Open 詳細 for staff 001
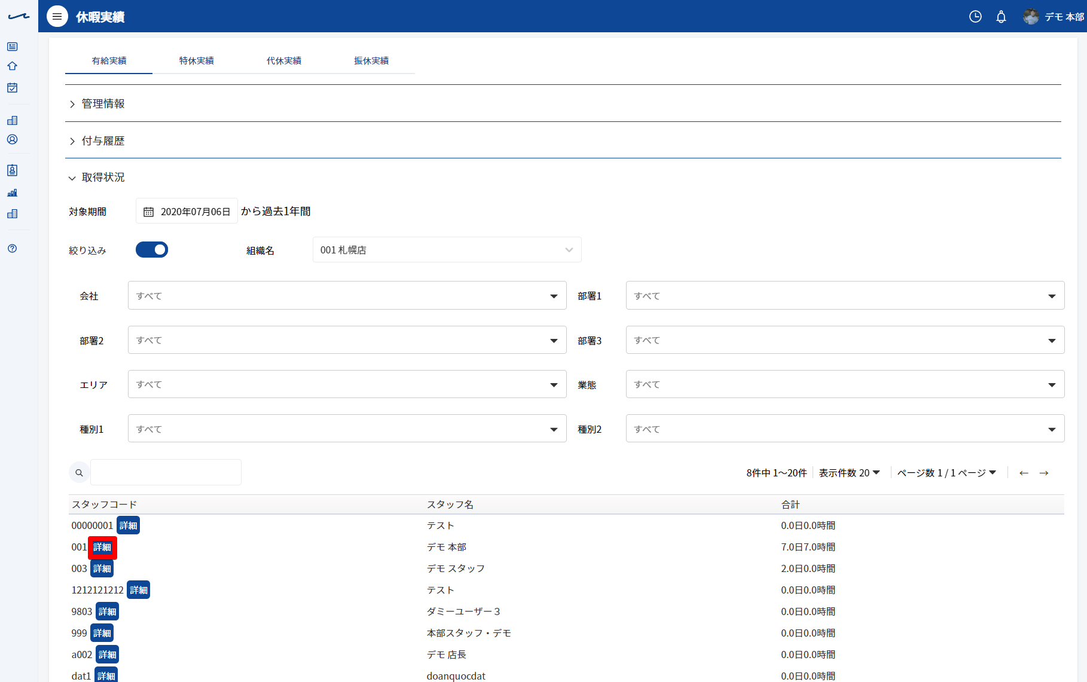 102,547
